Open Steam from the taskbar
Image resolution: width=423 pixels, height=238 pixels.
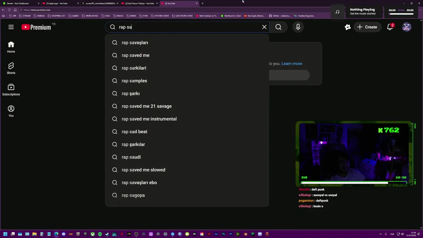107,234
